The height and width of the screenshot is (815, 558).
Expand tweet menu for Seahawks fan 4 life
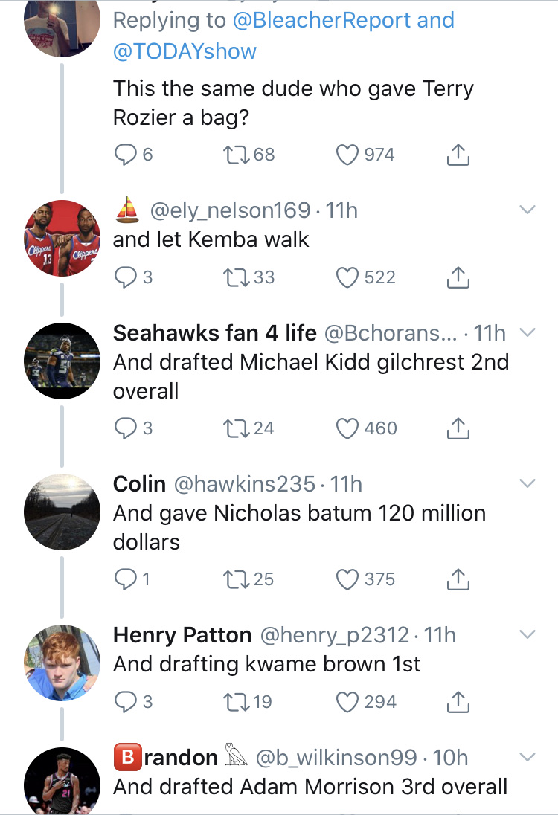(x=527, y=332)
